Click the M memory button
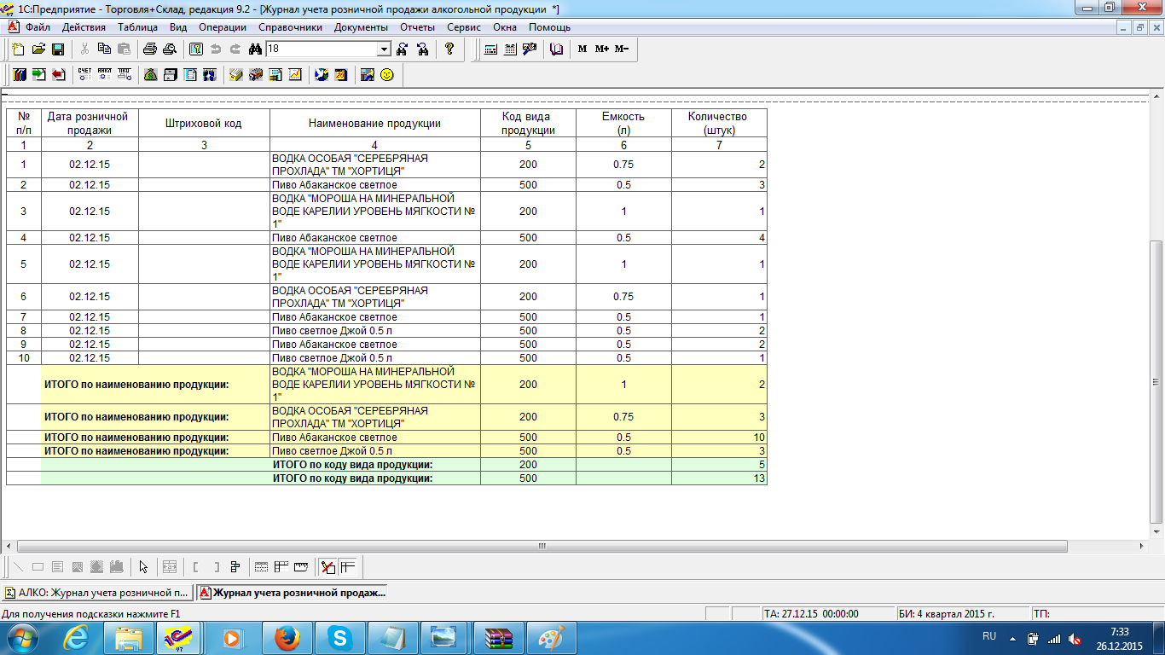 (x=582, y=49)
